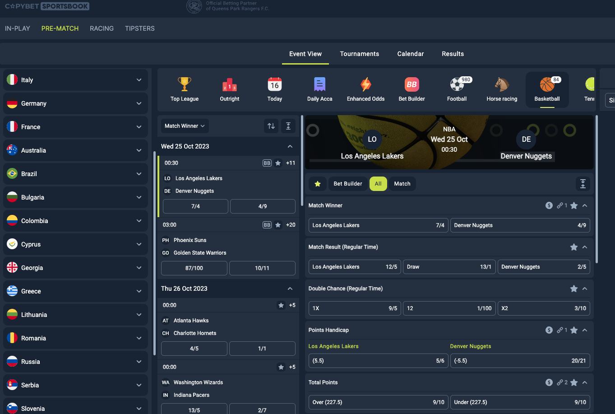Image resolution: width=615 pixels, height=414 pixels.
Task: Click the Georgia flag icon
Action: coord(12,268)
